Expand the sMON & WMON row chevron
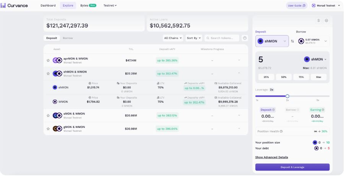The width and height of the screenshot is (344, 176). point(239,115)
